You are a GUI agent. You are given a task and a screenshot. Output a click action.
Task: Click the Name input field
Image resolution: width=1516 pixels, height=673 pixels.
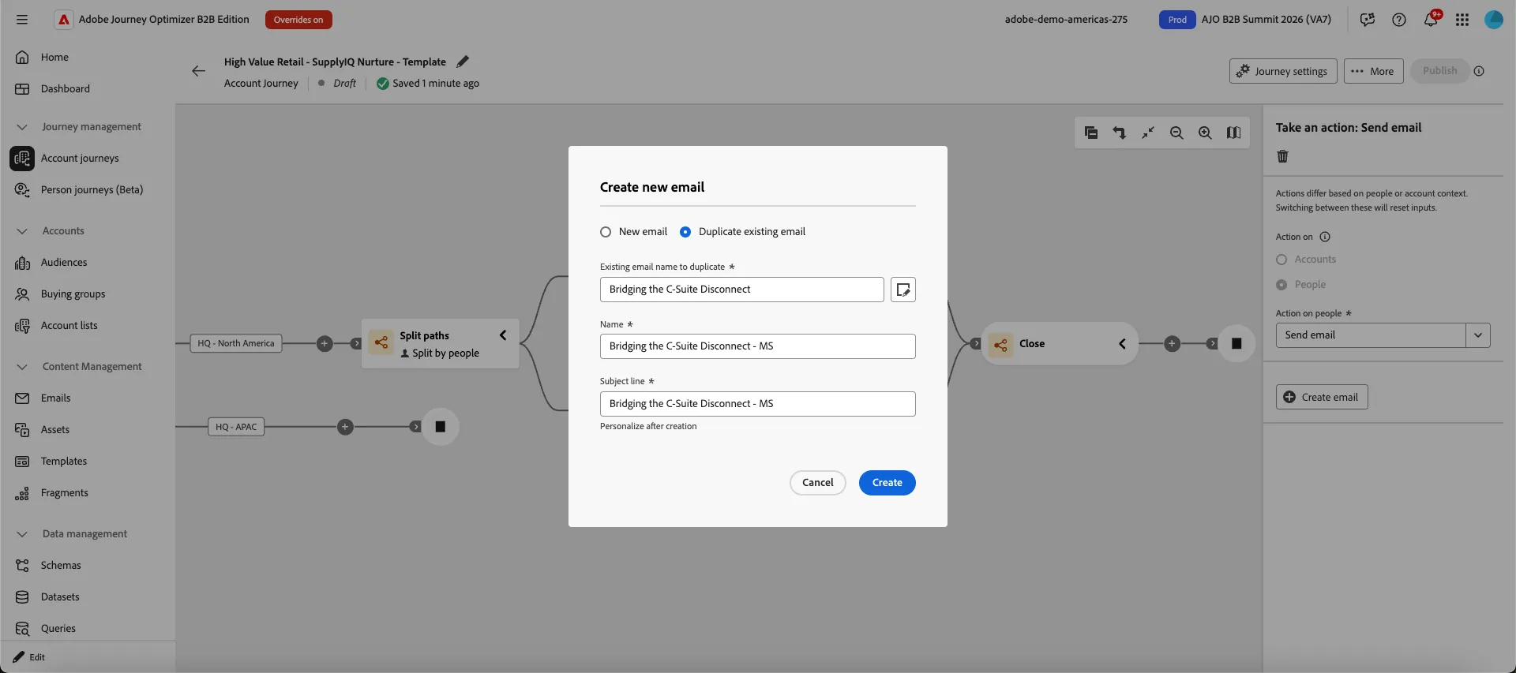click(757, 346)
